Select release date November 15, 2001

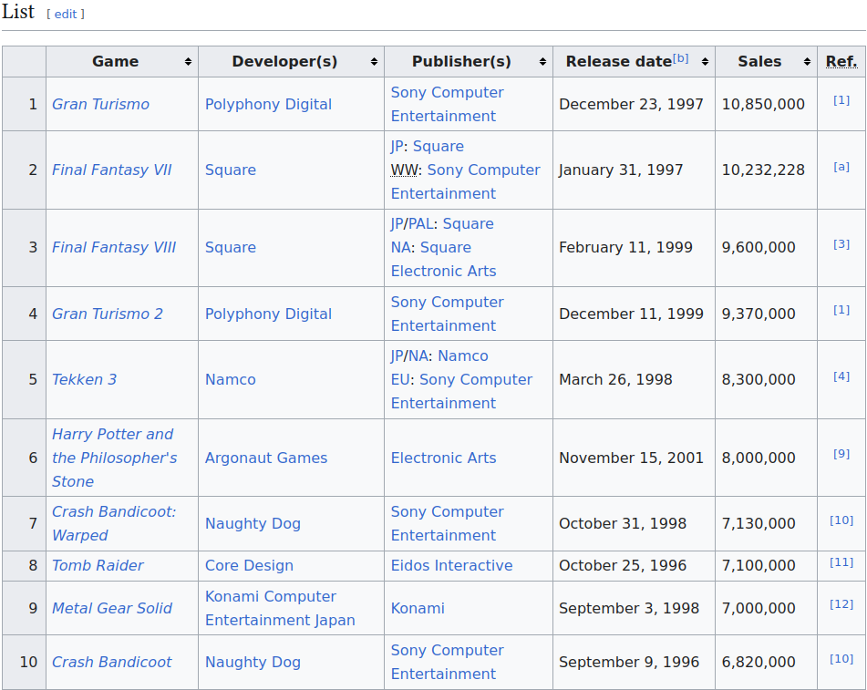coord(631,458)
